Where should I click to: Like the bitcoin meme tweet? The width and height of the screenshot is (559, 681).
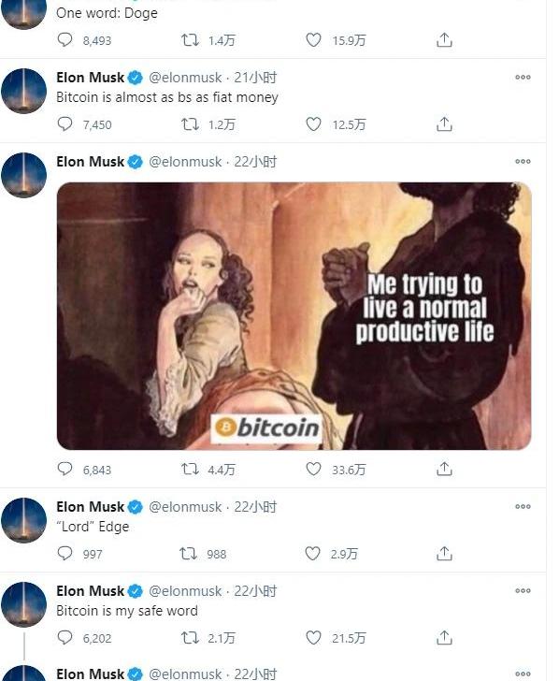pos(313,469)
